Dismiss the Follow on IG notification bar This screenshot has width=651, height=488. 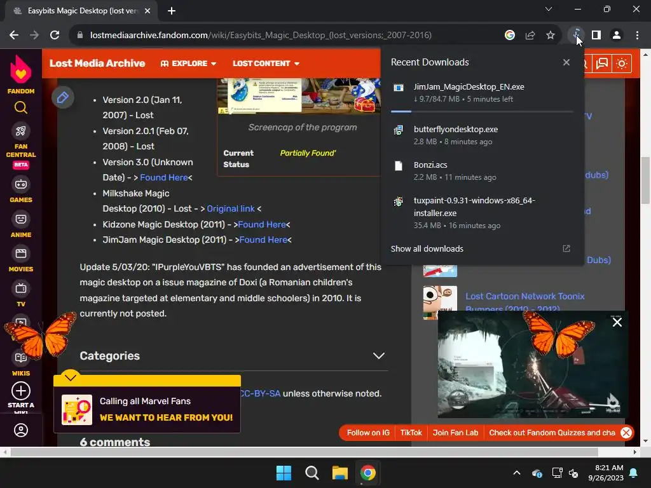click(x=626, y=433)
